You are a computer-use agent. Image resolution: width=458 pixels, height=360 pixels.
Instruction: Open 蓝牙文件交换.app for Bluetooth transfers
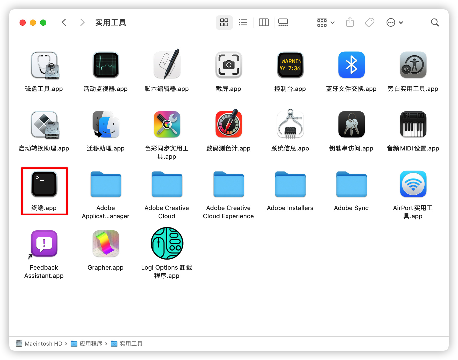[x=351, y=65]
